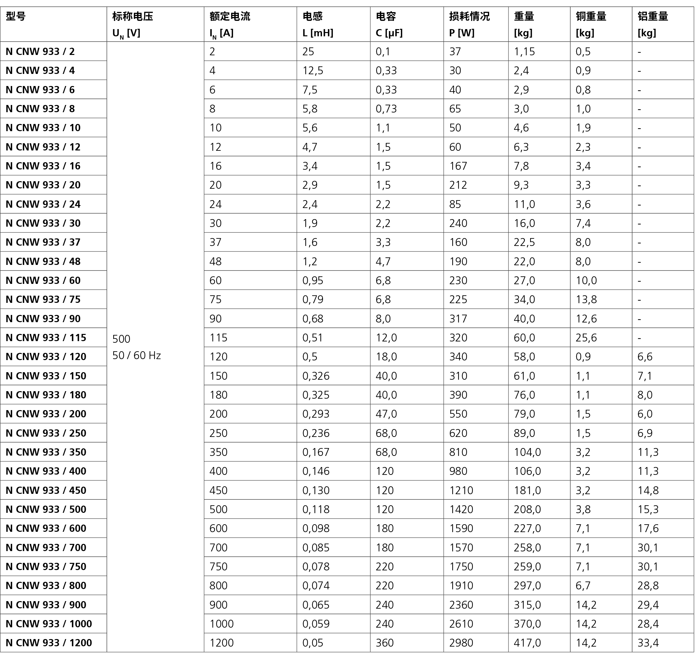Image resolution: width=697 pixels, height=659 pixels.
Task: Click the 损耗情况 P [W] column header
Action: tap(476, 24)
